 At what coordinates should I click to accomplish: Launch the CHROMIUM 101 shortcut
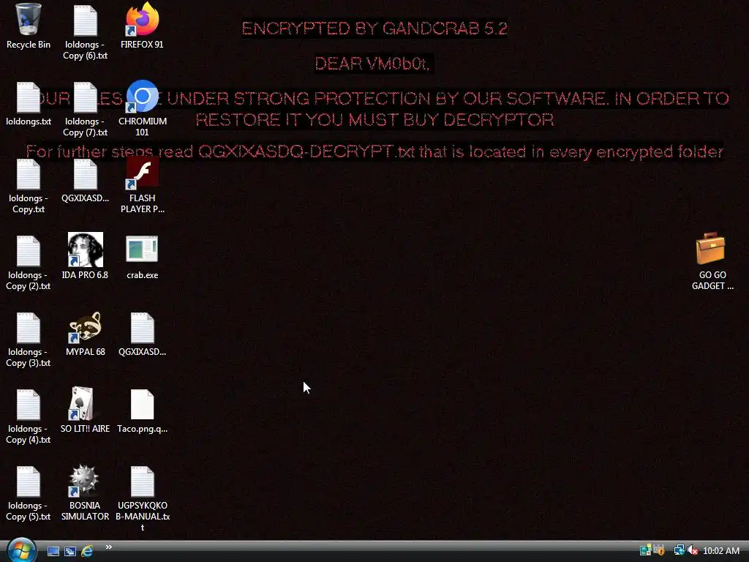[x=142, y=110]
